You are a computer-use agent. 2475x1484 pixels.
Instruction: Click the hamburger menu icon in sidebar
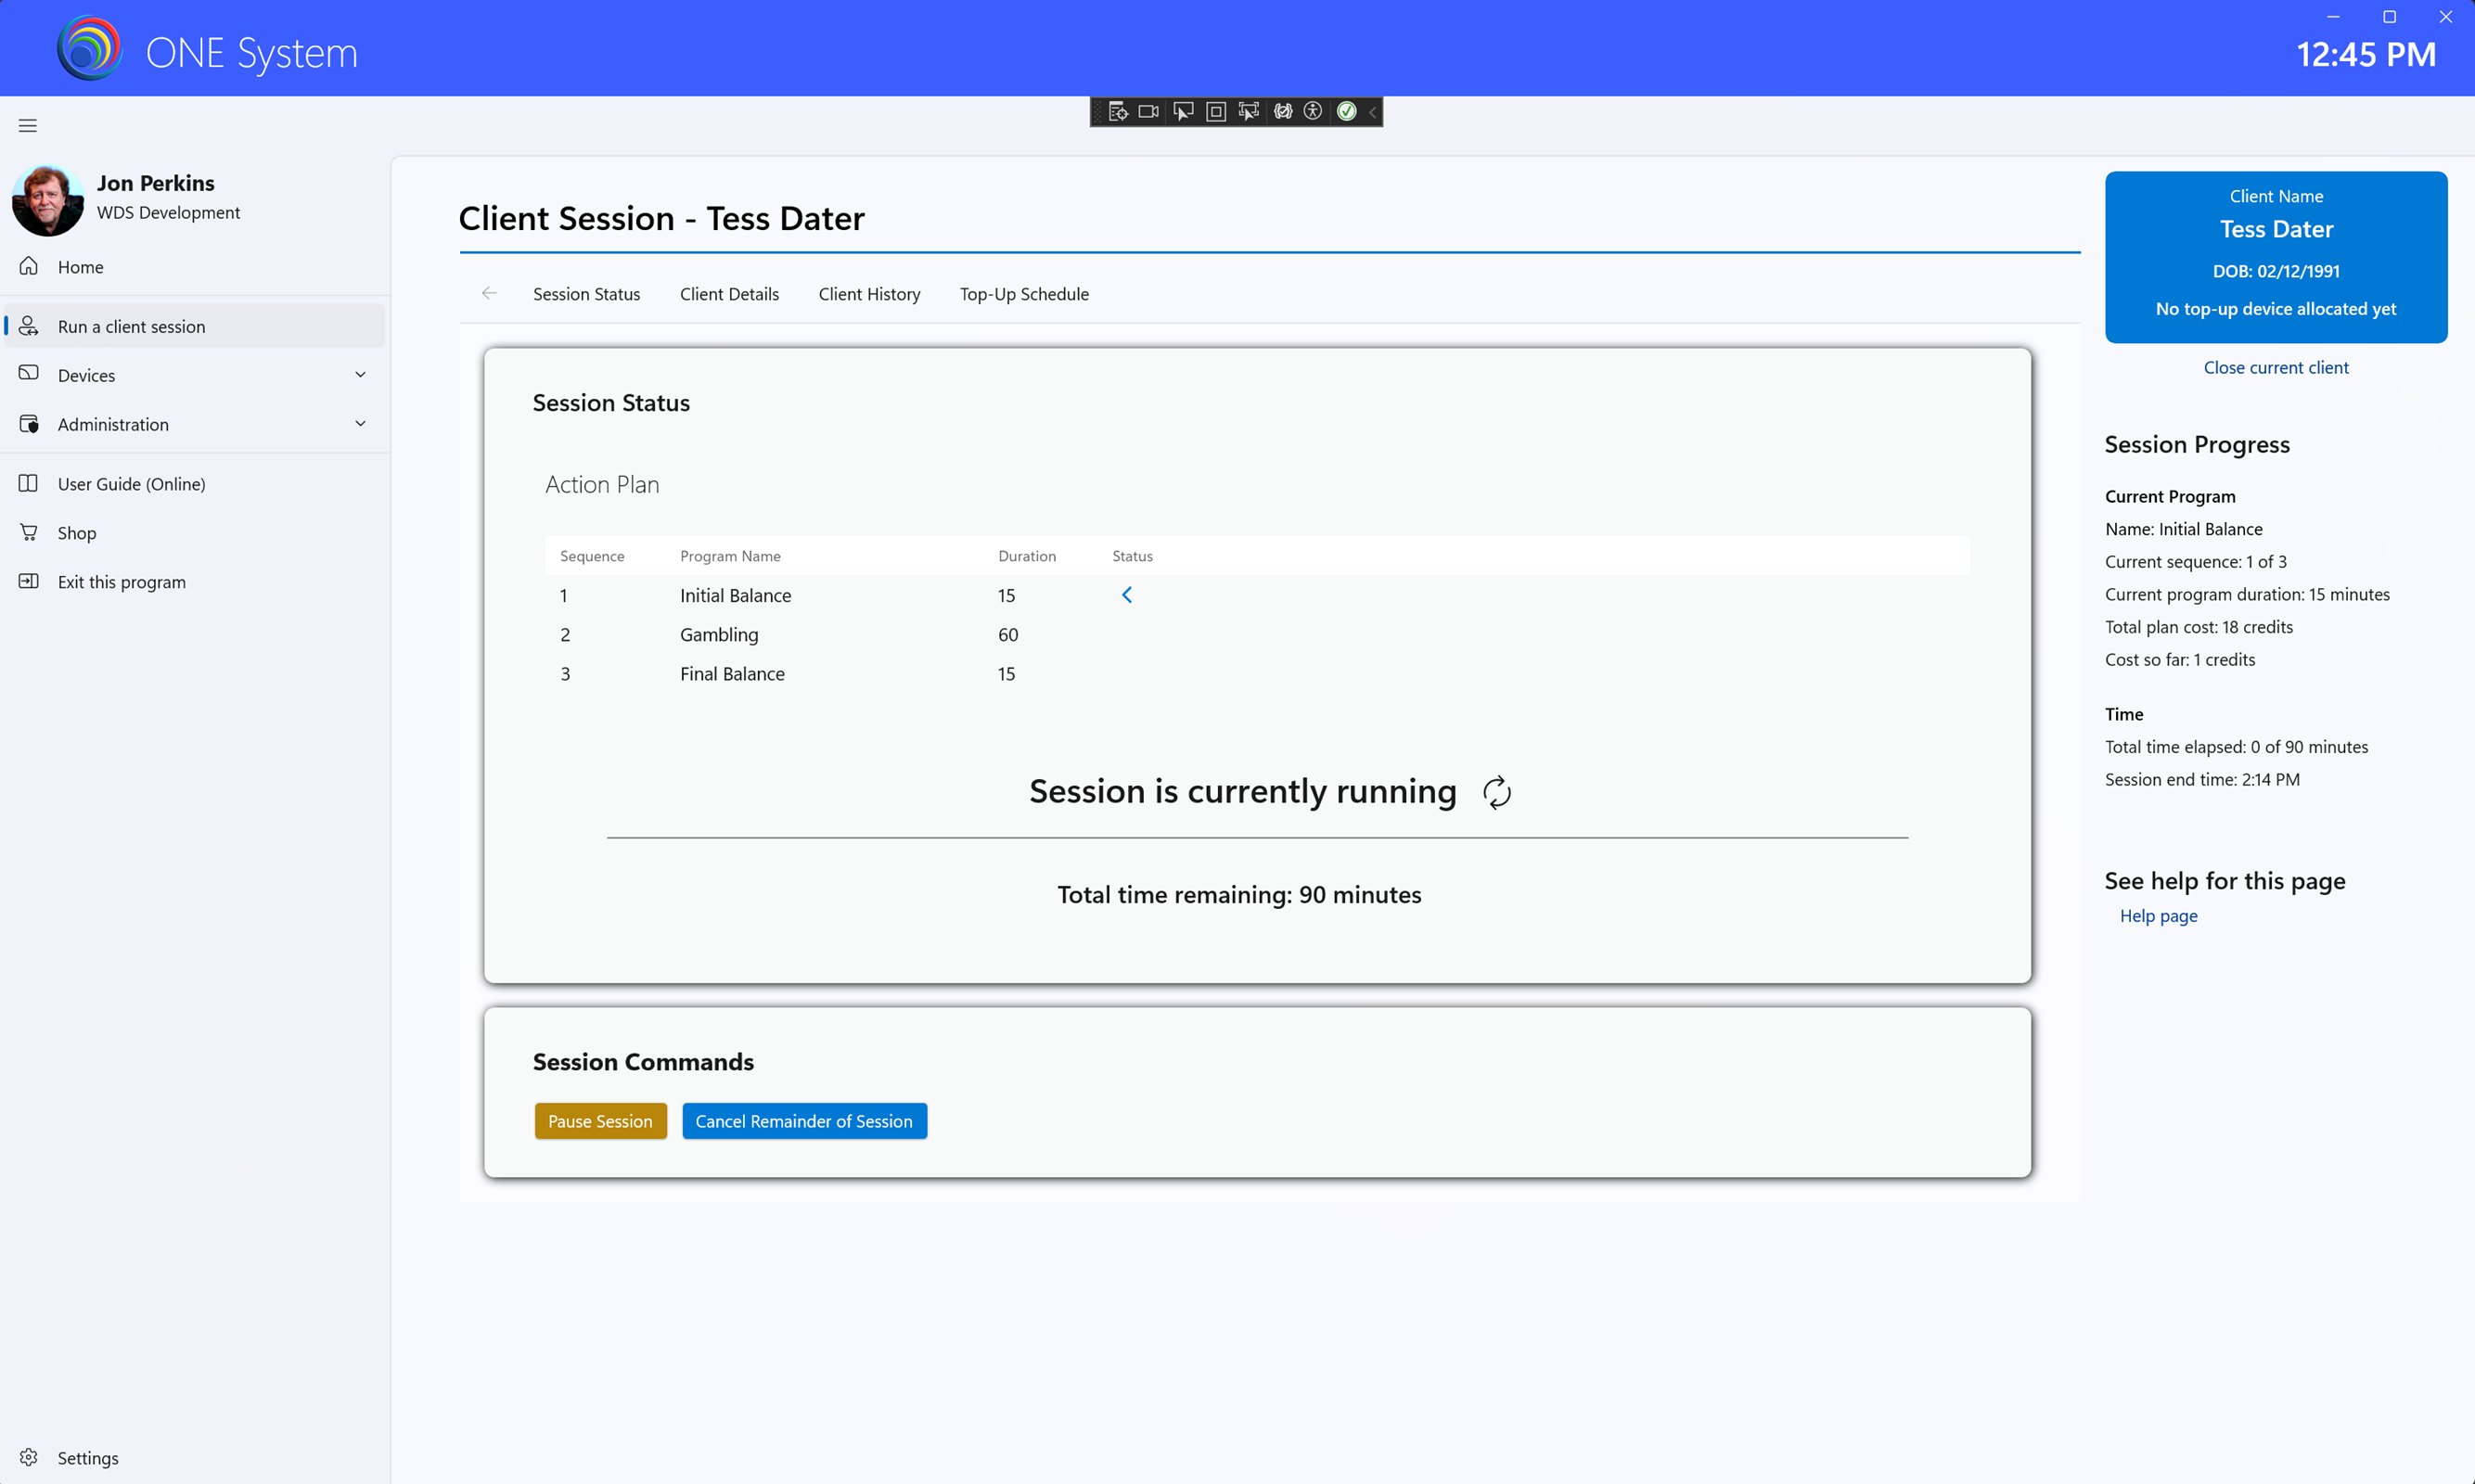[x=28, y=126]
